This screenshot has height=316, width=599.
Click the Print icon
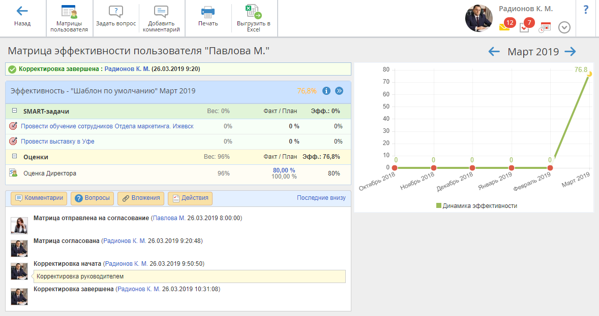tap(208, 12)
